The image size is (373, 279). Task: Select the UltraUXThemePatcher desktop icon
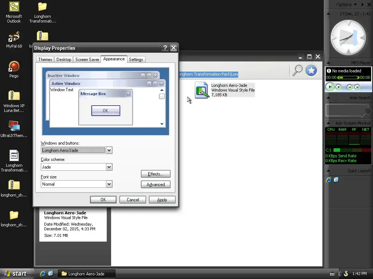tap(14, 129)
